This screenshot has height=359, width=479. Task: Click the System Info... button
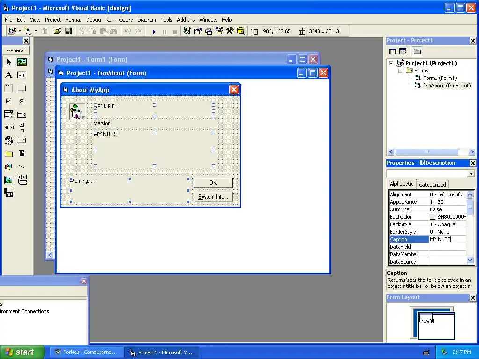pyautogui.click(x=213, y=197)
